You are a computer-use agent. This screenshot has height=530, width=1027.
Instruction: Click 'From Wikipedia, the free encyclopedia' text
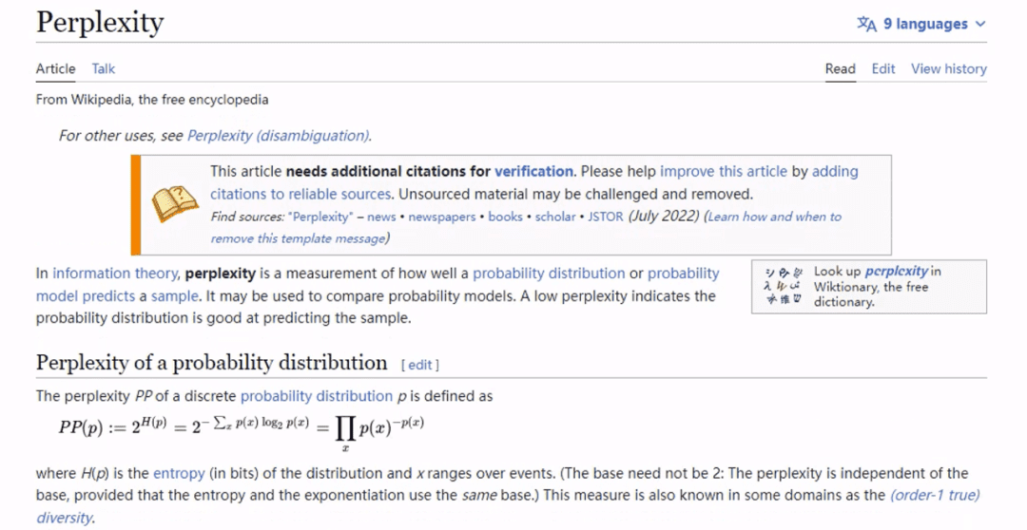pos(152,100)
